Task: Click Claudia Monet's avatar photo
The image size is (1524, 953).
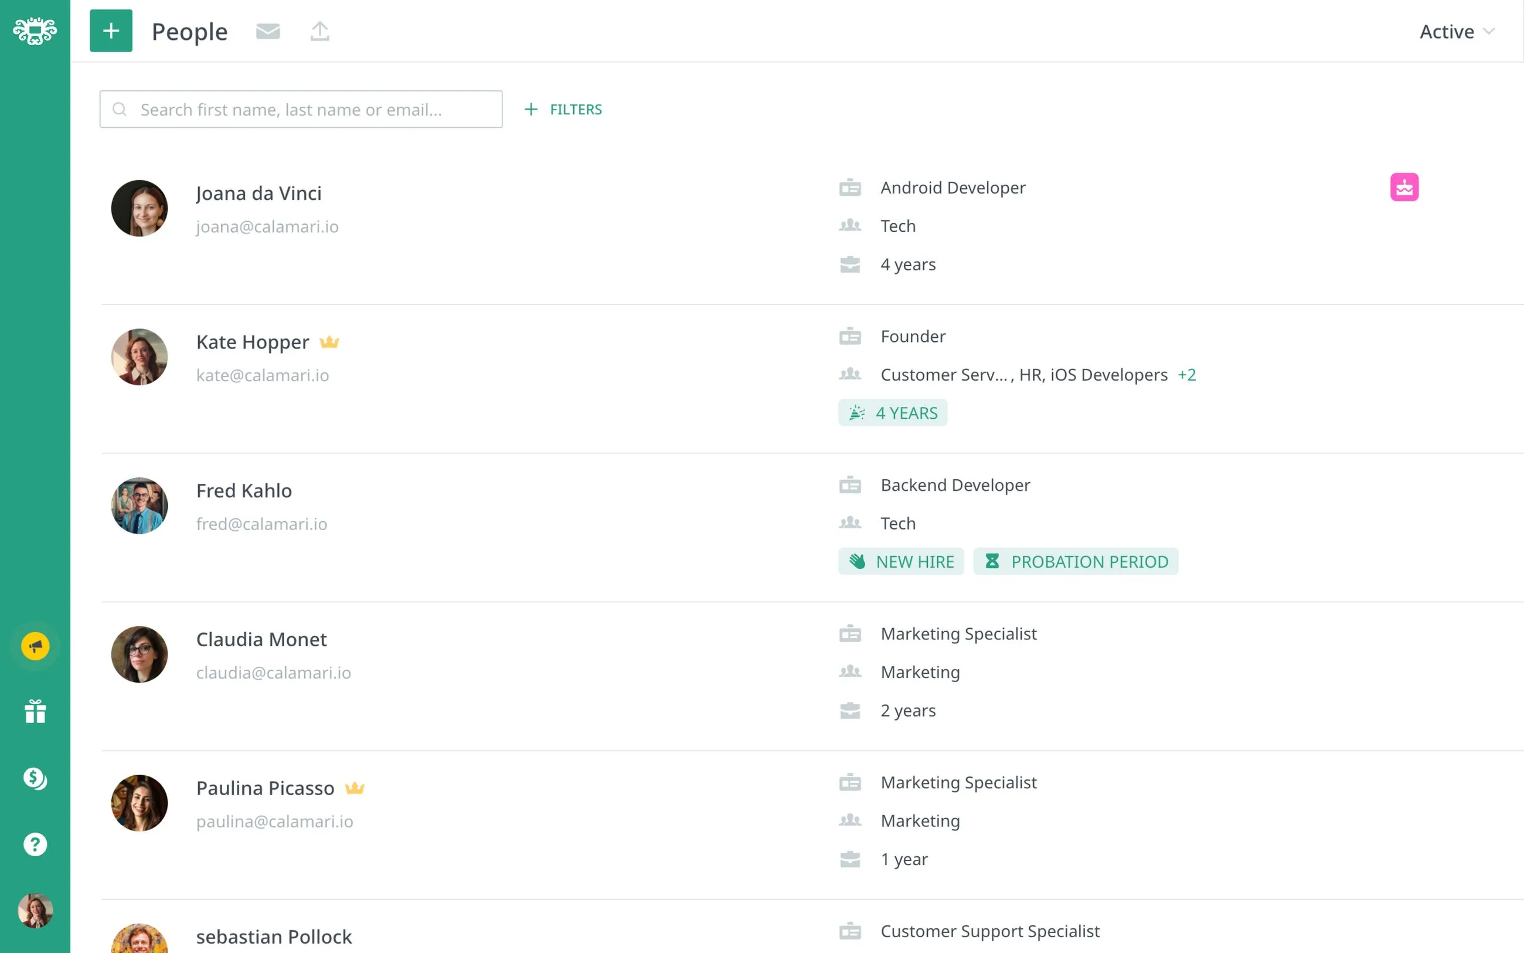Action: pyautogui.click(x=139, y=654)
